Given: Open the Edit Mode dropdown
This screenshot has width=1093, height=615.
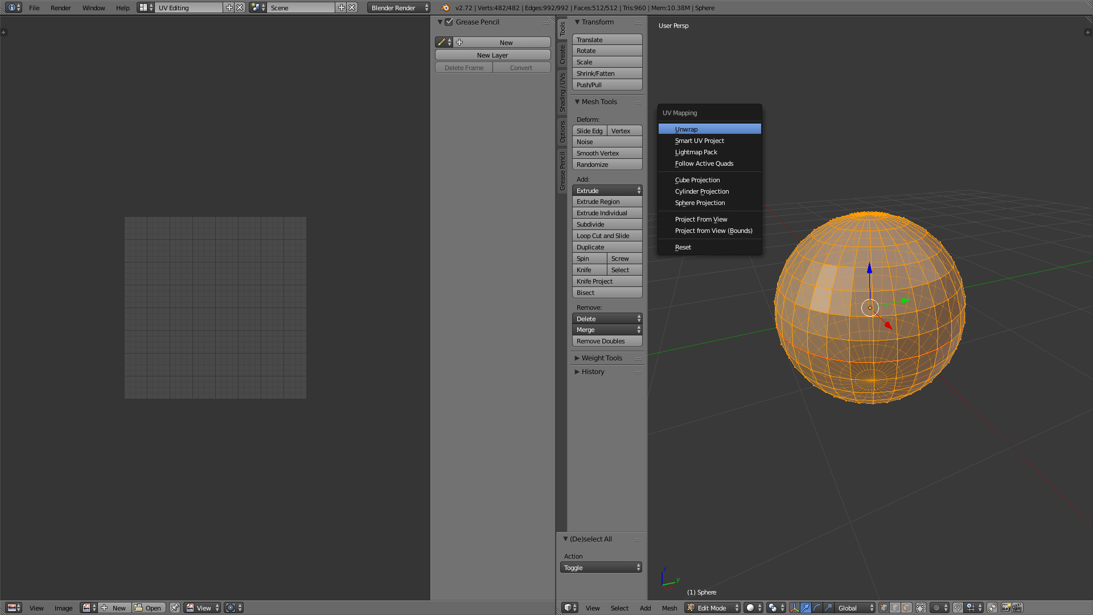Looking at the screenshot, I should point(713,608).
